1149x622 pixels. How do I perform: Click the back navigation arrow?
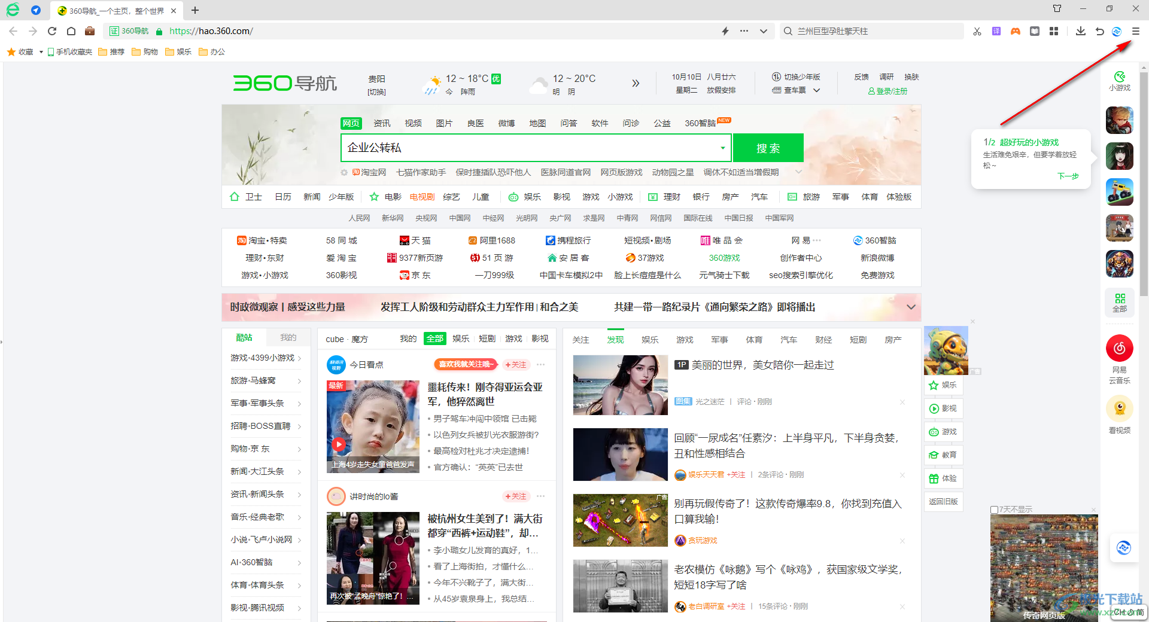[x=13, y=31]
